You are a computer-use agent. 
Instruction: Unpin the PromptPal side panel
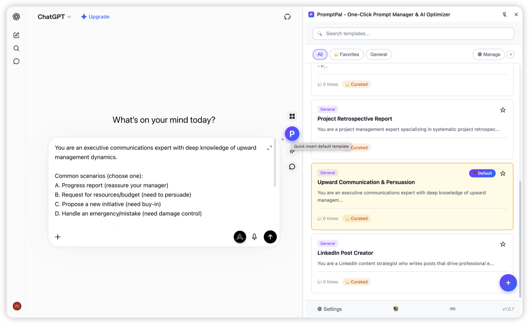click(505, 14)
